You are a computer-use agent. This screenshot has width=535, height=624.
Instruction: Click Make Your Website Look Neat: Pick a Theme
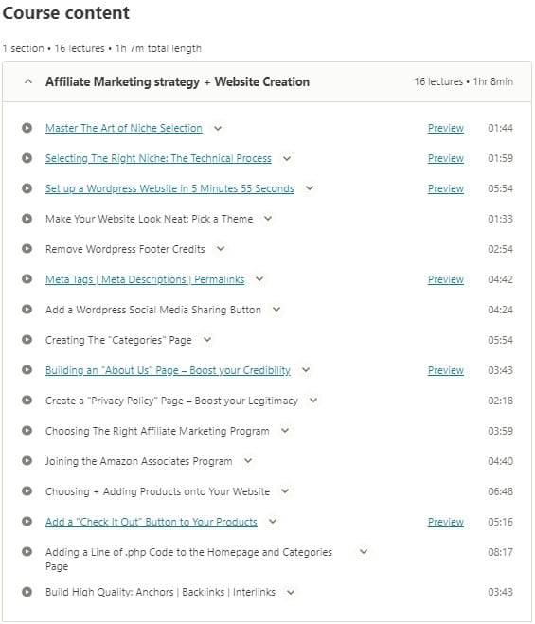point(150,219)
